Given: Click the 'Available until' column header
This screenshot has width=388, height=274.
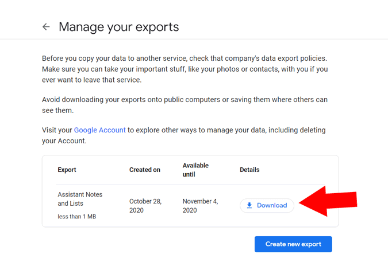Looking at the screenshot, I should click(195, 170).
